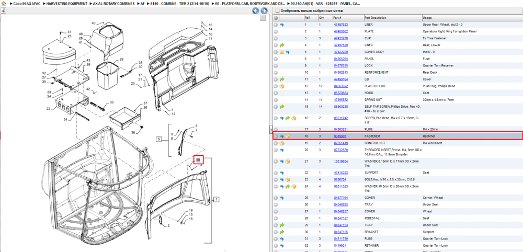The image size is (523, 252).
Task: Go to the home icon in breadcrumb
Action: (x=4, y=3)
